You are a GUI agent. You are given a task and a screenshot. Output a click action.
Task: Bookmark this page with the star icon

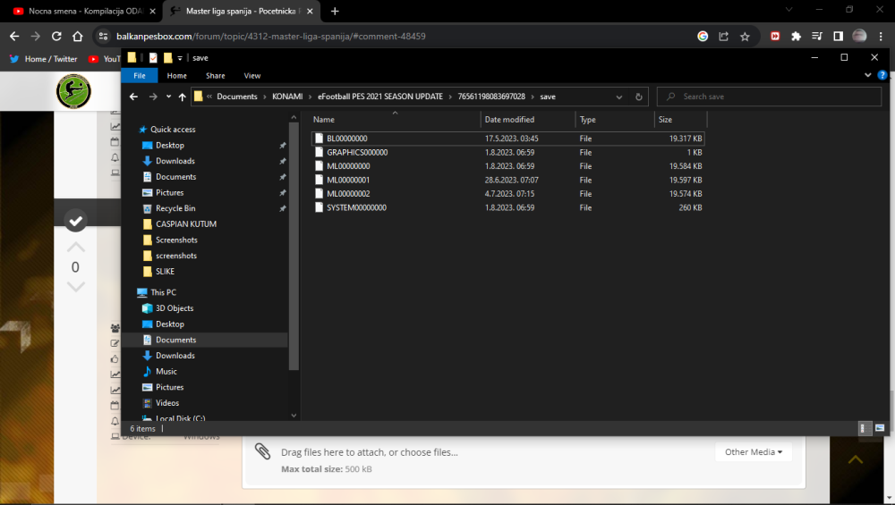pos(745,37)
